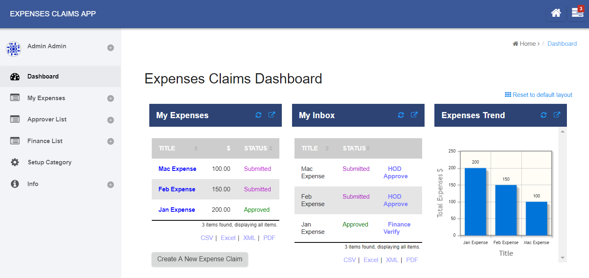
Task: Open HOD Approve link for Mac Expense
Action: coord(395,173)
